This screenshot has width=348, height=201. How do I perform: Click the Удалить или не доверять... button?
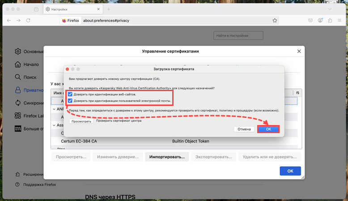(x=270, y=157)
